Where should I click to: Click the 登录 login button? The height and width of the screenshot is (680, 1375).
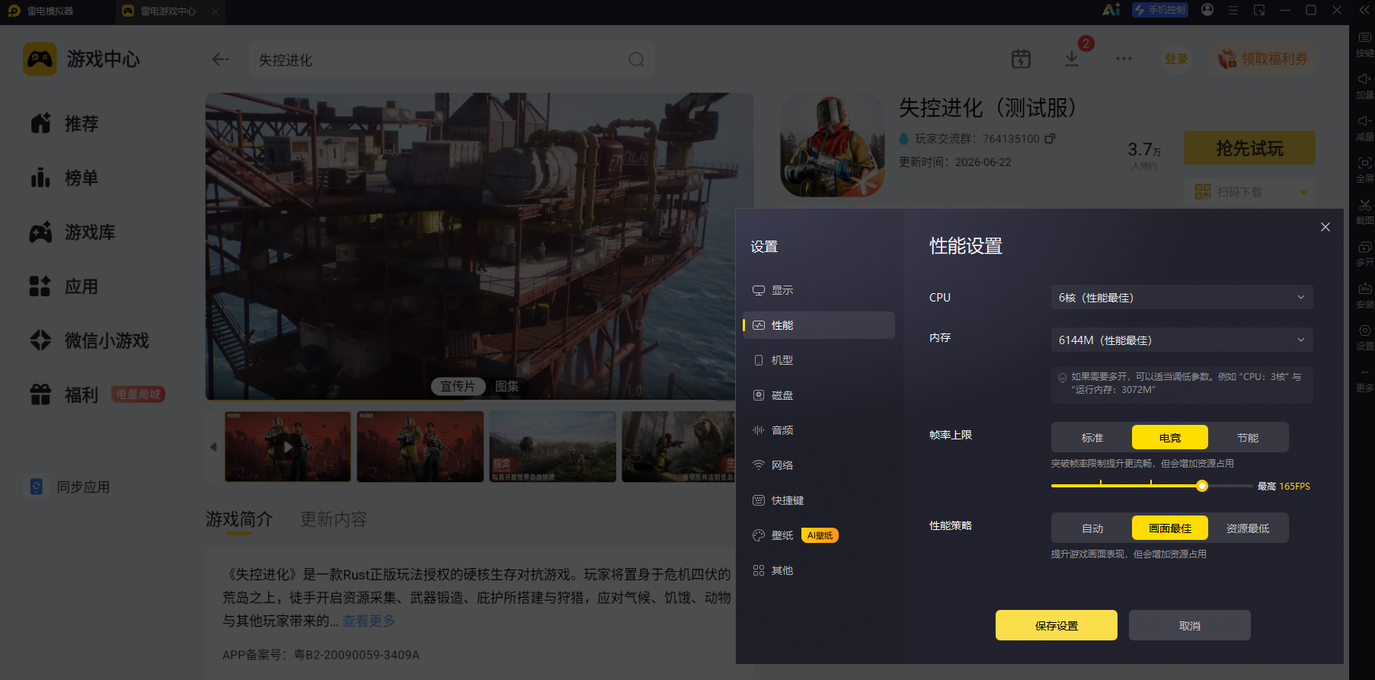[x=1176, y=59]
